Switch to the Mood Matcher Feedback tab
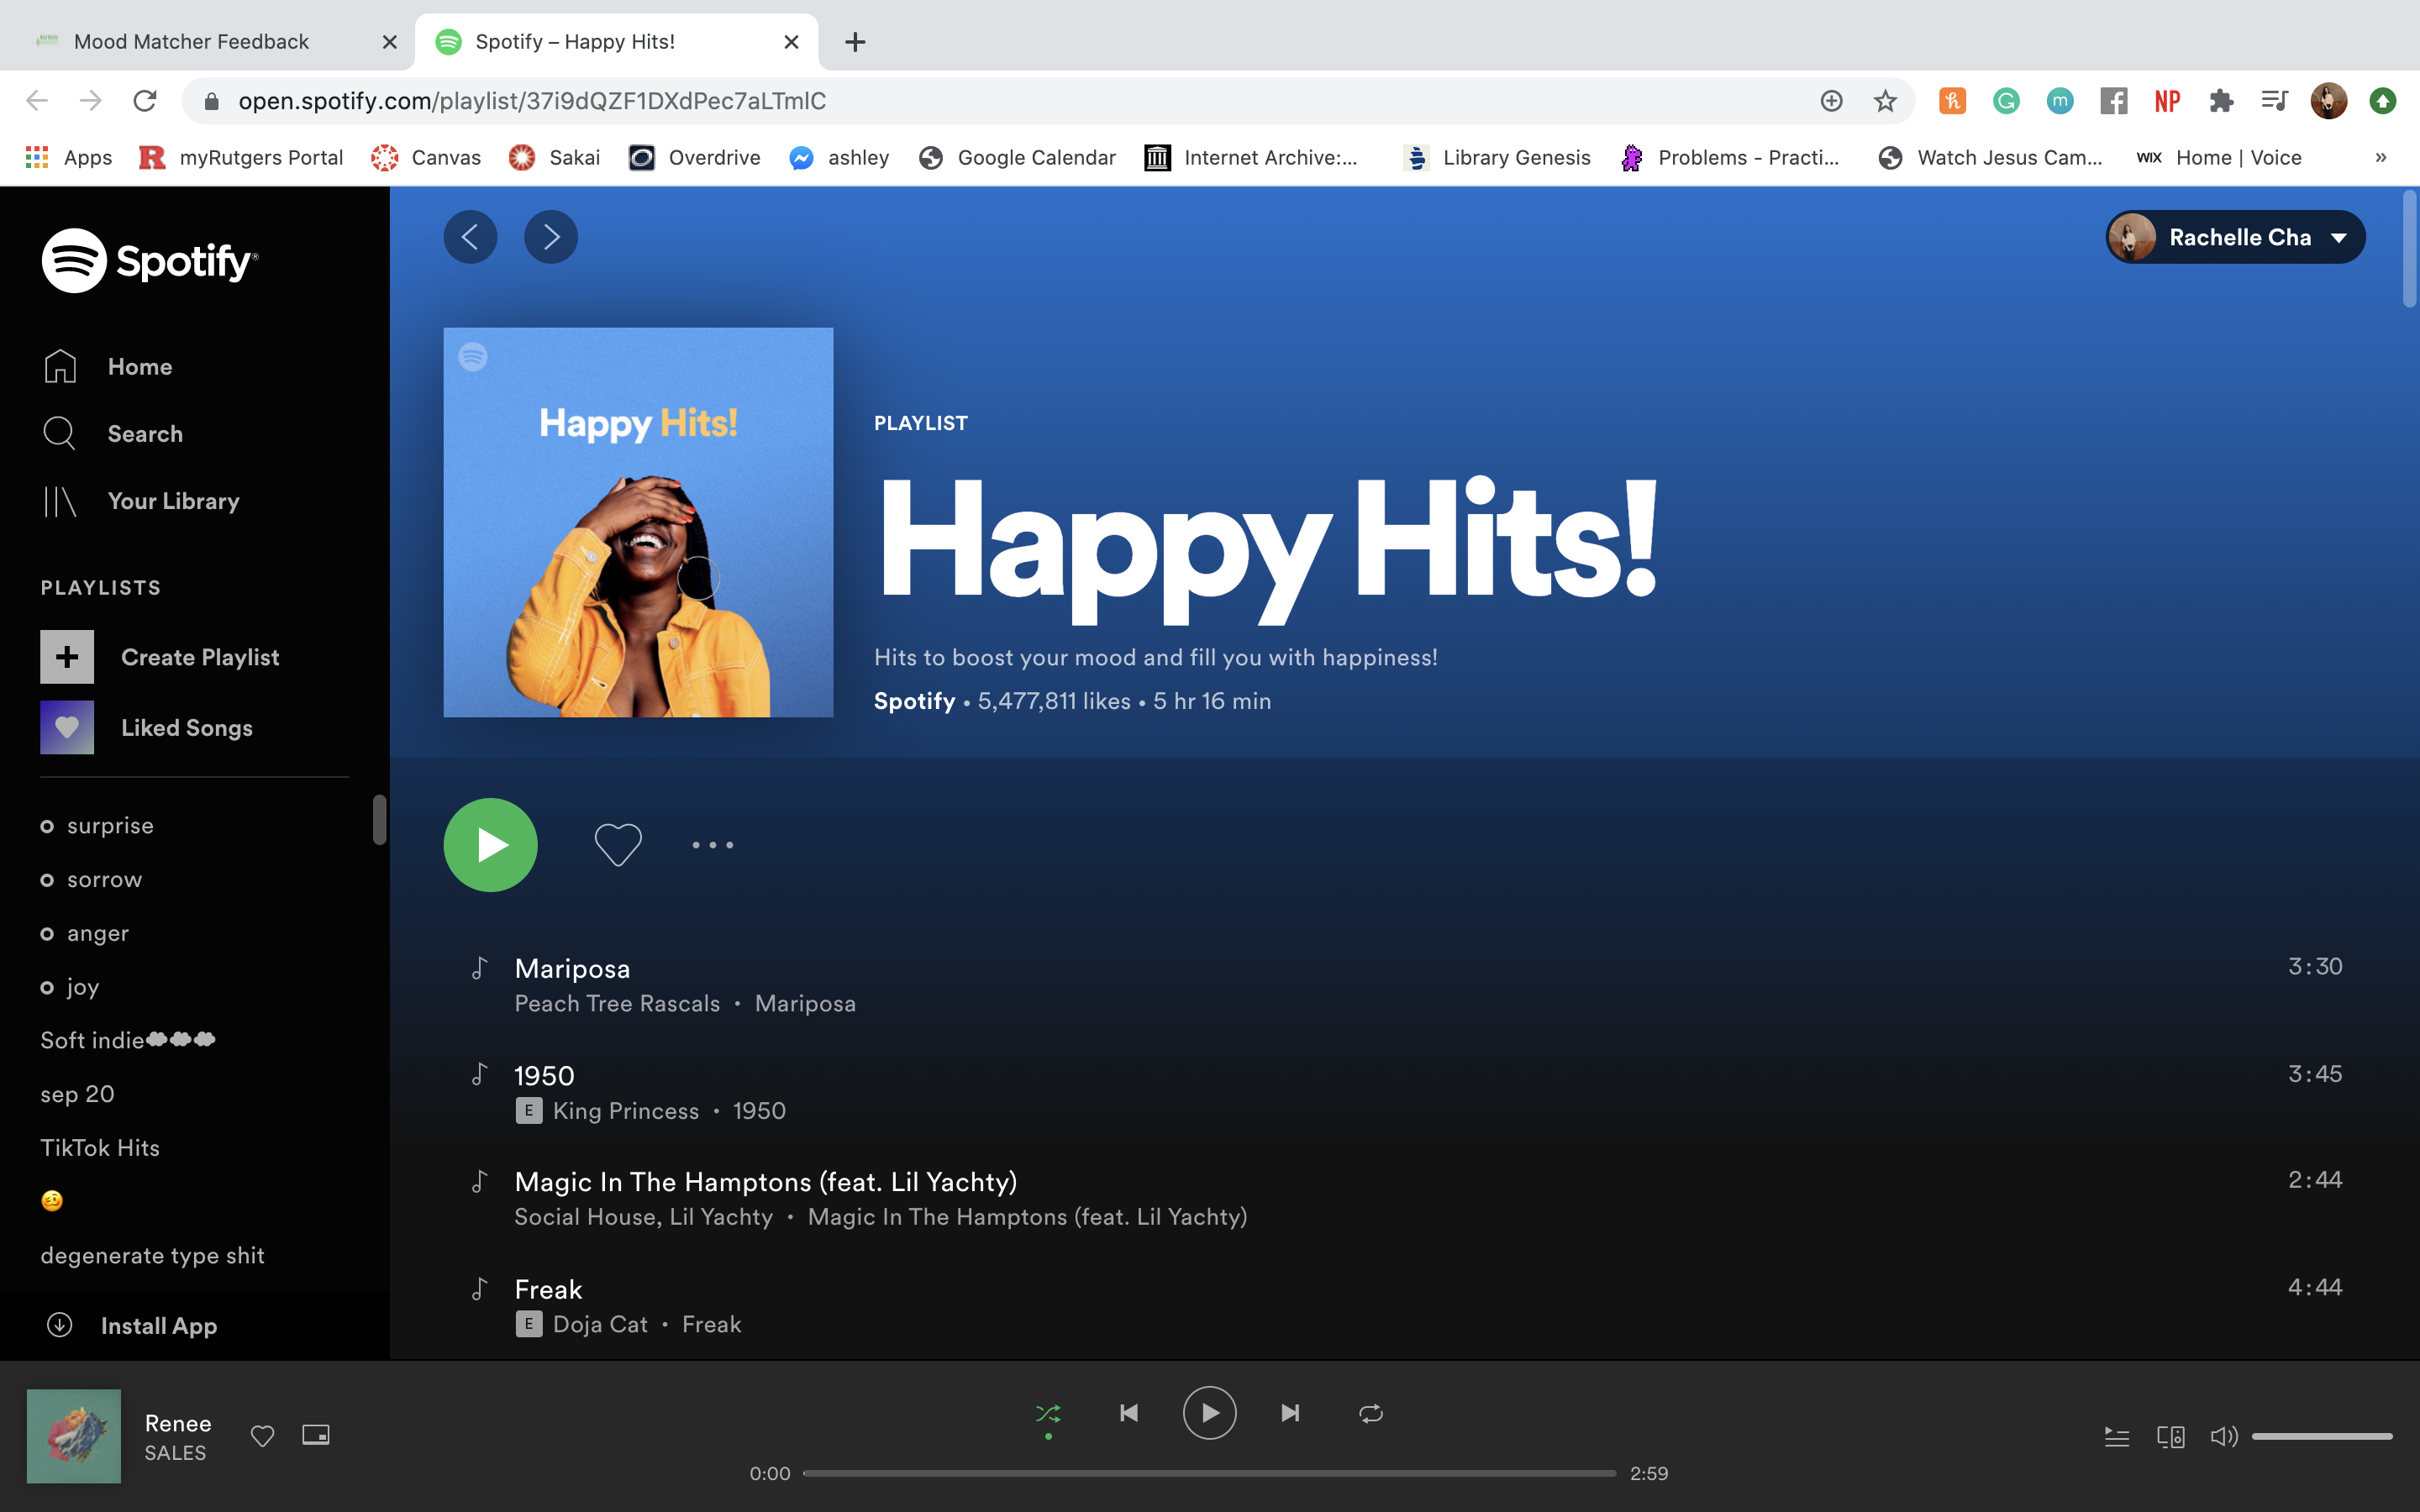This screenshot has height=1512, width=2420. click(x=192, y=41)
